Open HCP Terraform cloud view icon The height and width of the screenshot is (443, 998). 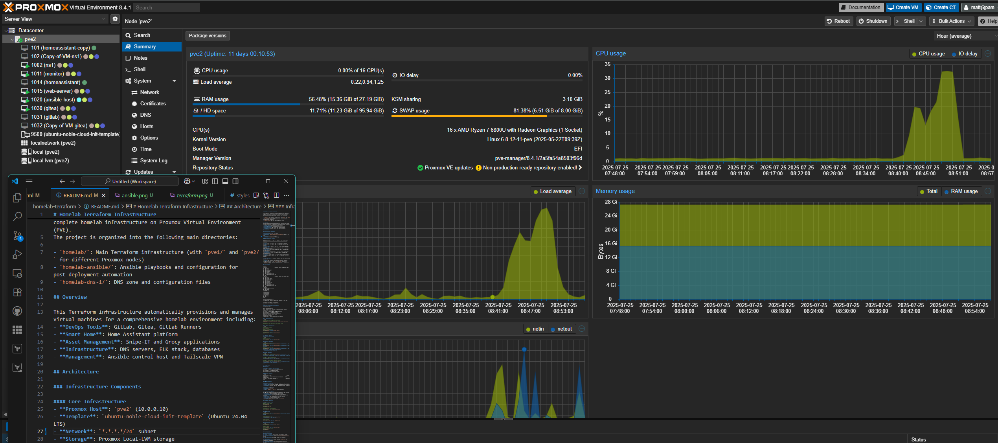click(x=17, y=368)
